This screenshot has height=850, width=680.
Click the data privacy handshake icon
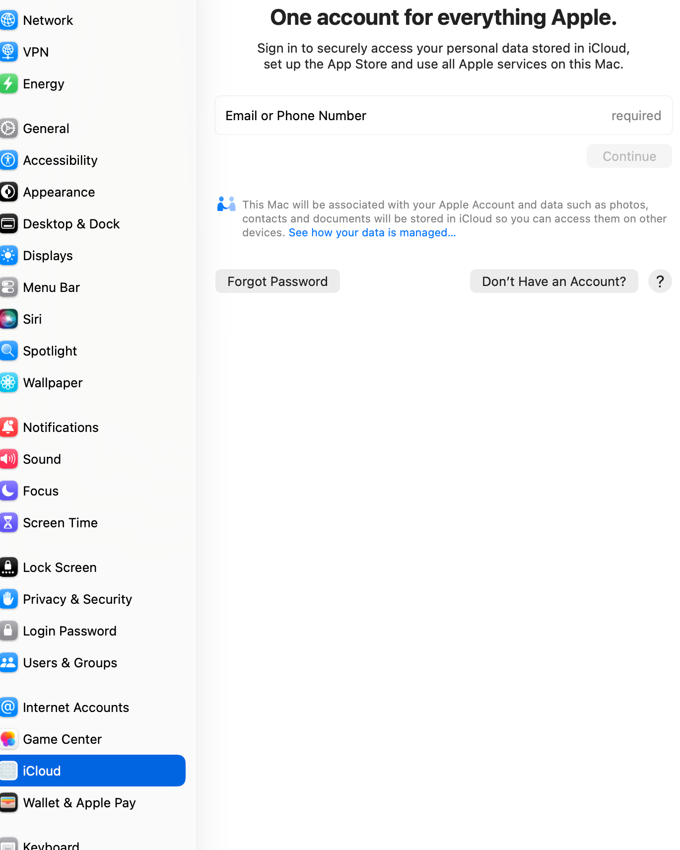pyautogui.click(x=226, y=204)
